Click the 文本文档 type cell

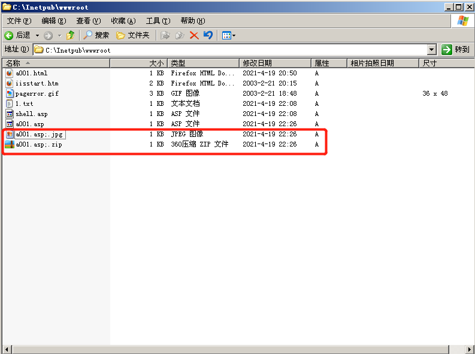tap(185, 103)
